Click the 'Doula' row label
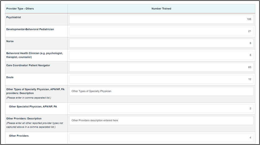Viewport: 260px width, 145px height. tap(10, 77)
